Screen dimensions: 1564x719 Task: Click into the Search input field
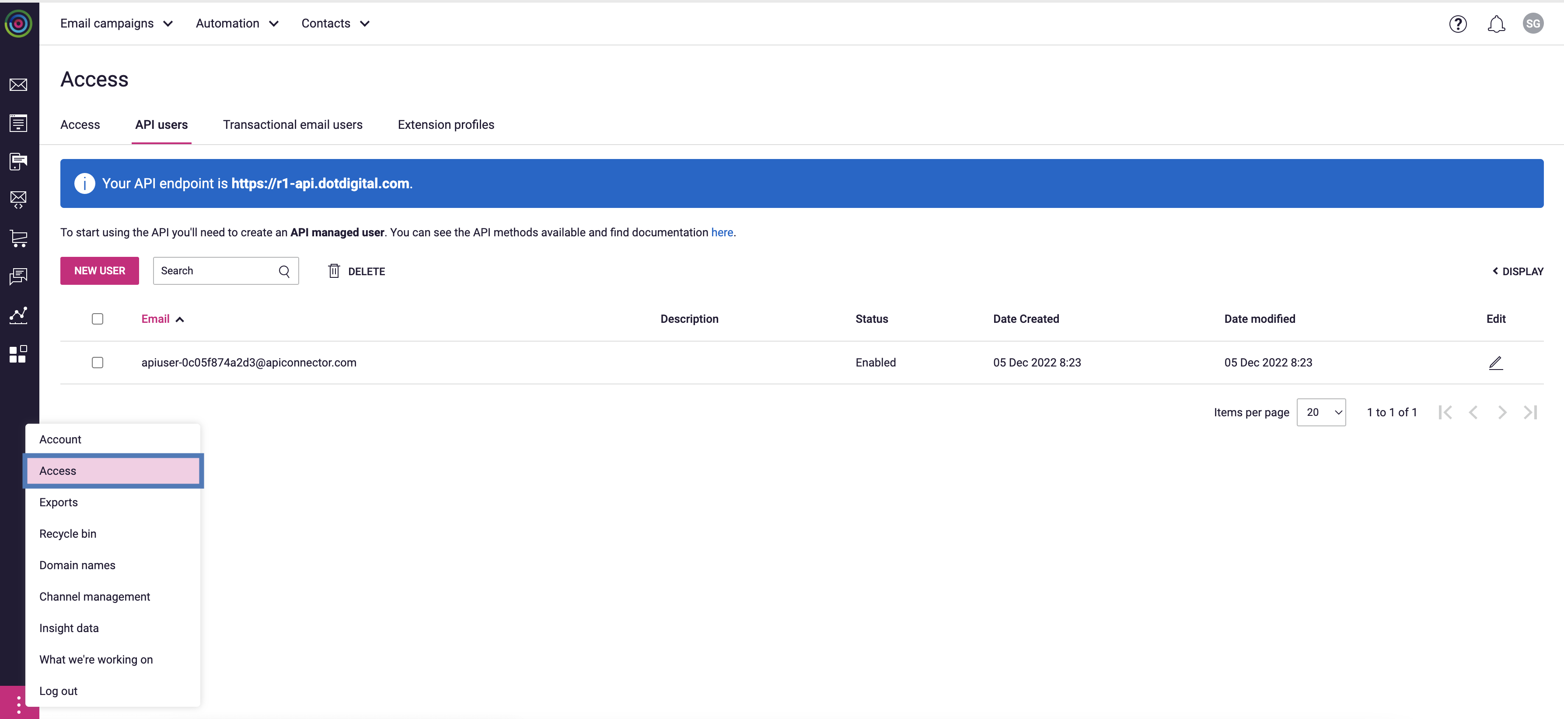click(x=216, y=271)
